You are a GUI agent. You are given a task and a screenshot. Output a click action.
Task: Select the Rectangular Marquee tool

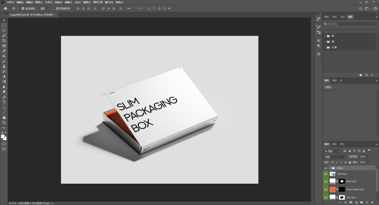coord(4,25)
